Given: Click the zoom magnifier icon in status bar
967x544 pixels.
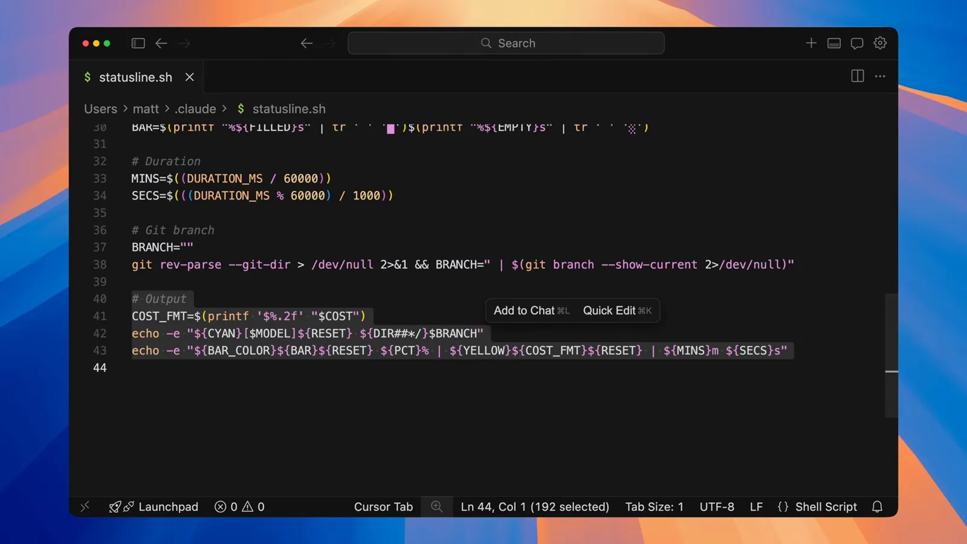Looking at the screenshot, I should 437,507.
